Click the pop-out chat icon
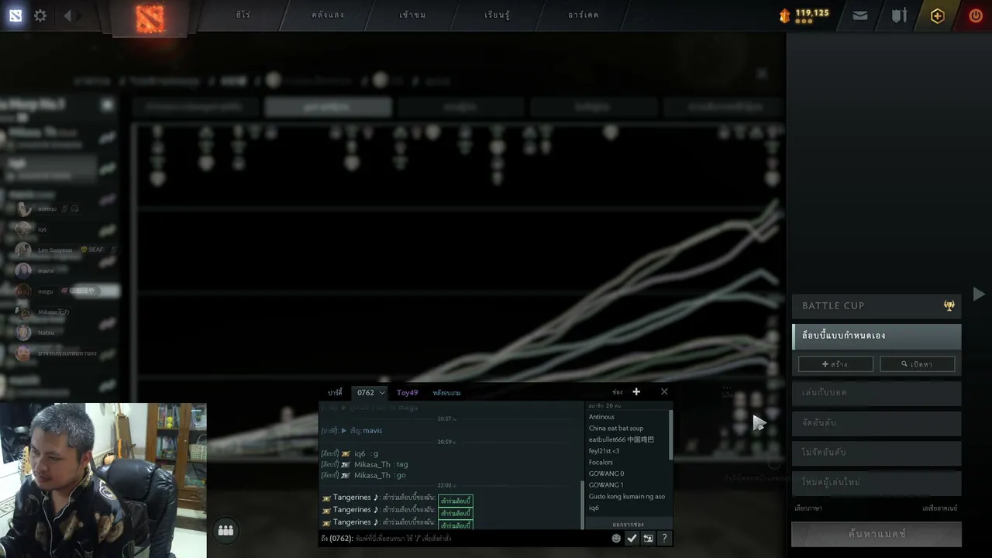 (648, 538)
